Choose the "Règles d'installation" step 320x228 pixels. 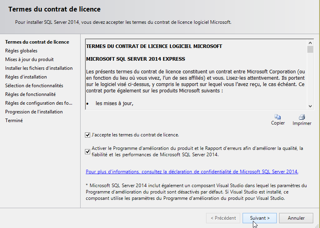point(26,77)
